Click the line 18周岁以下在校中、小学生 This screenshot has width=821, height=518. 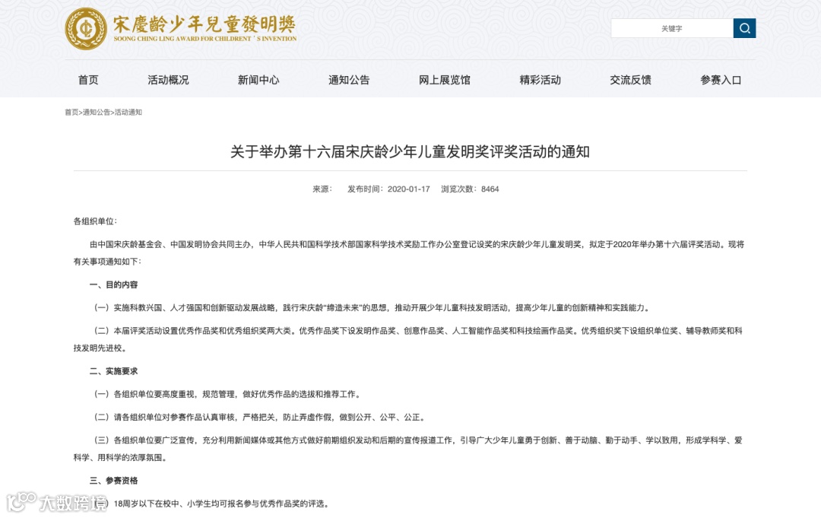(x=221, y=504)
